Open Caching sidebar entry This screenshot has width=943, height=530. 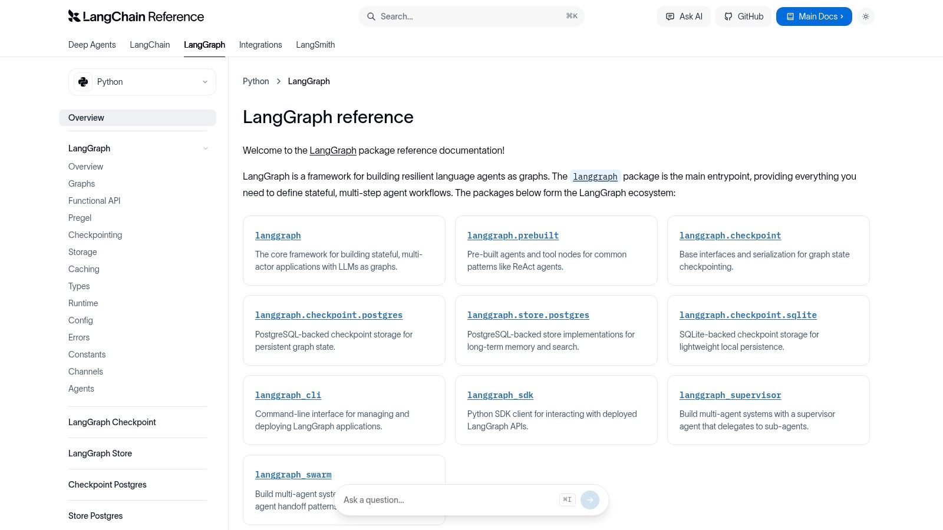[x=84, y=269]
